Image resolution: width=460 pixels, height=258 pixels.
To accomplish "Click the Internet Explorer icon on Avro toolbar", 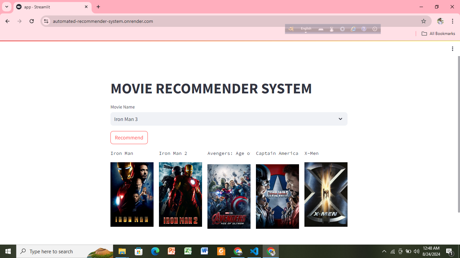I will coord(353,29).
